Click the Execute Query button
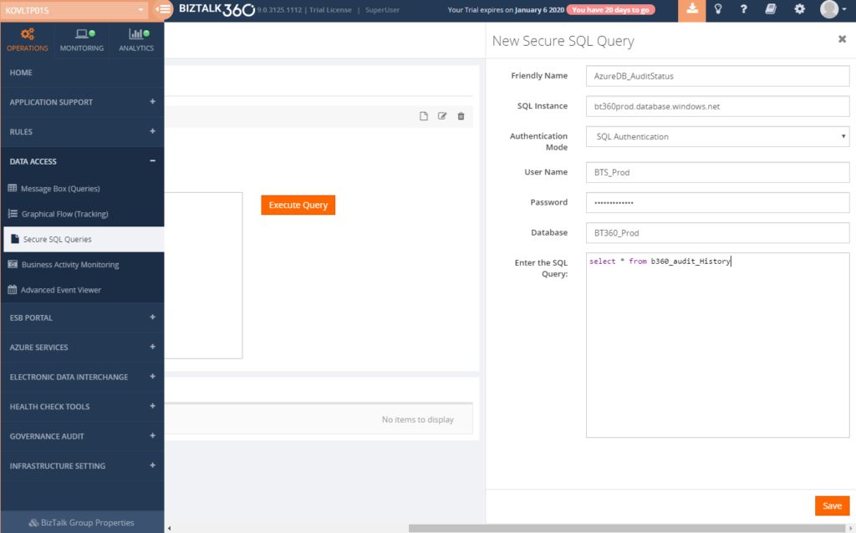The image size is (856, 533). click(298, 205)
